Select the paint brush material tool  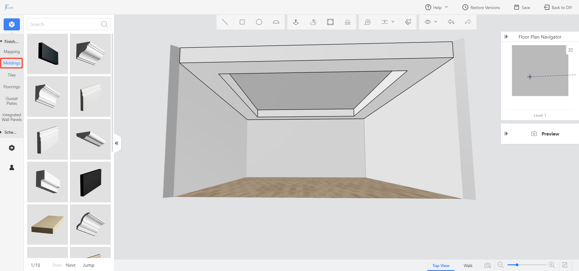[408, 22]
